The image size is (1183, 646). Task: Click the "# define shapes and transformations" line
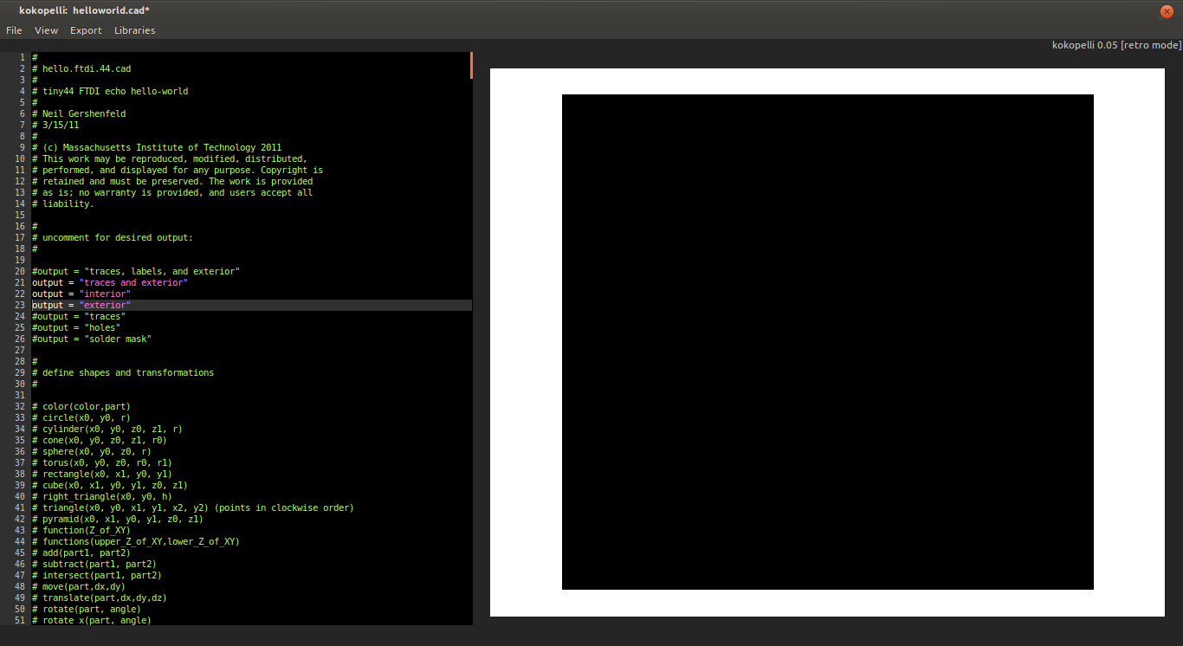(x=123, y=372)
